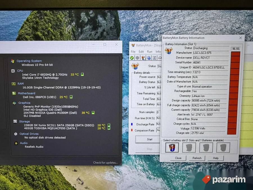Open the Info menu in BatteryMon
Screen dimensions: 253x190
[x=158, y=52]
